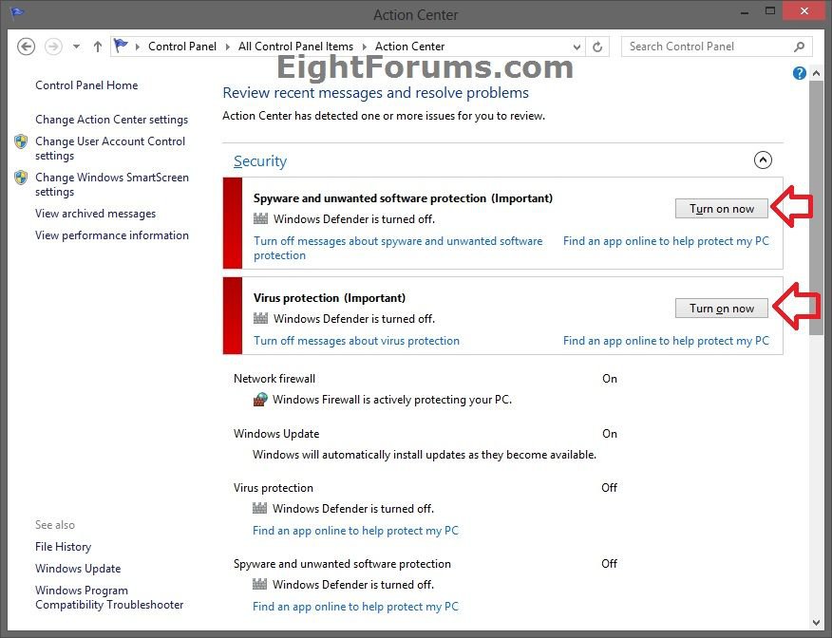Turn on now for Virus protection
Screen dimensions: 832x638
[x=722, y=309]
